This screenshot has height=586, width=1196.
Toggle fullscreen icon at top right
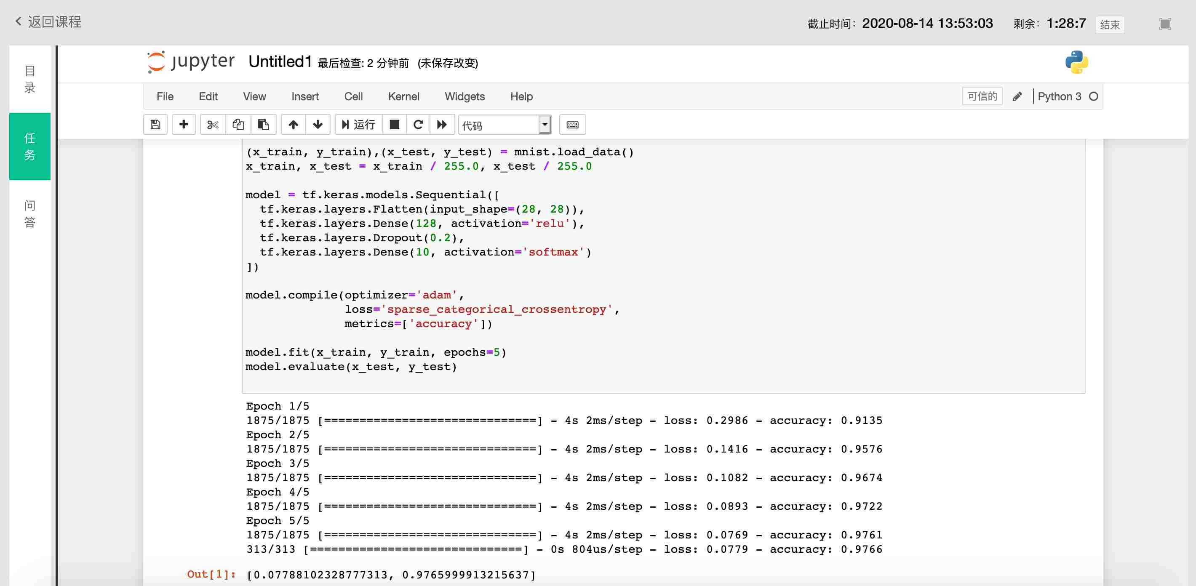coord(1165,24)
